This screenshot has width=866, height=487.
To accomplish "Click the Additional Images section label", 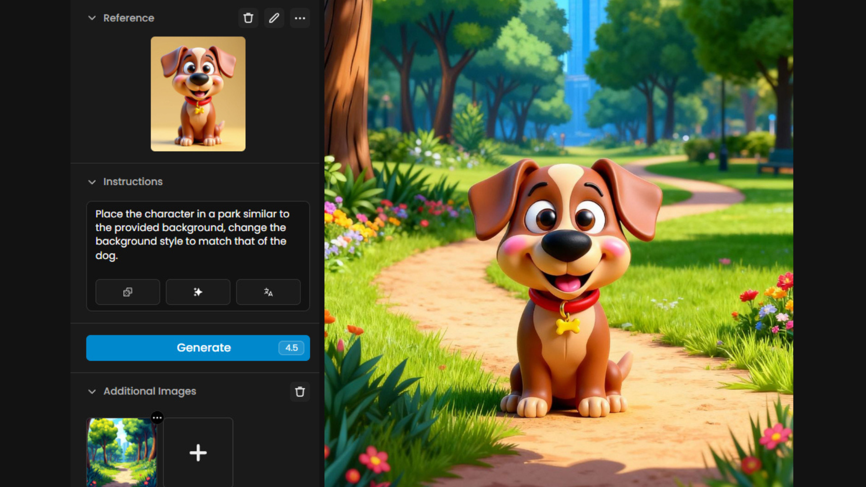I will pyautogui.click(x=150, y=391).
